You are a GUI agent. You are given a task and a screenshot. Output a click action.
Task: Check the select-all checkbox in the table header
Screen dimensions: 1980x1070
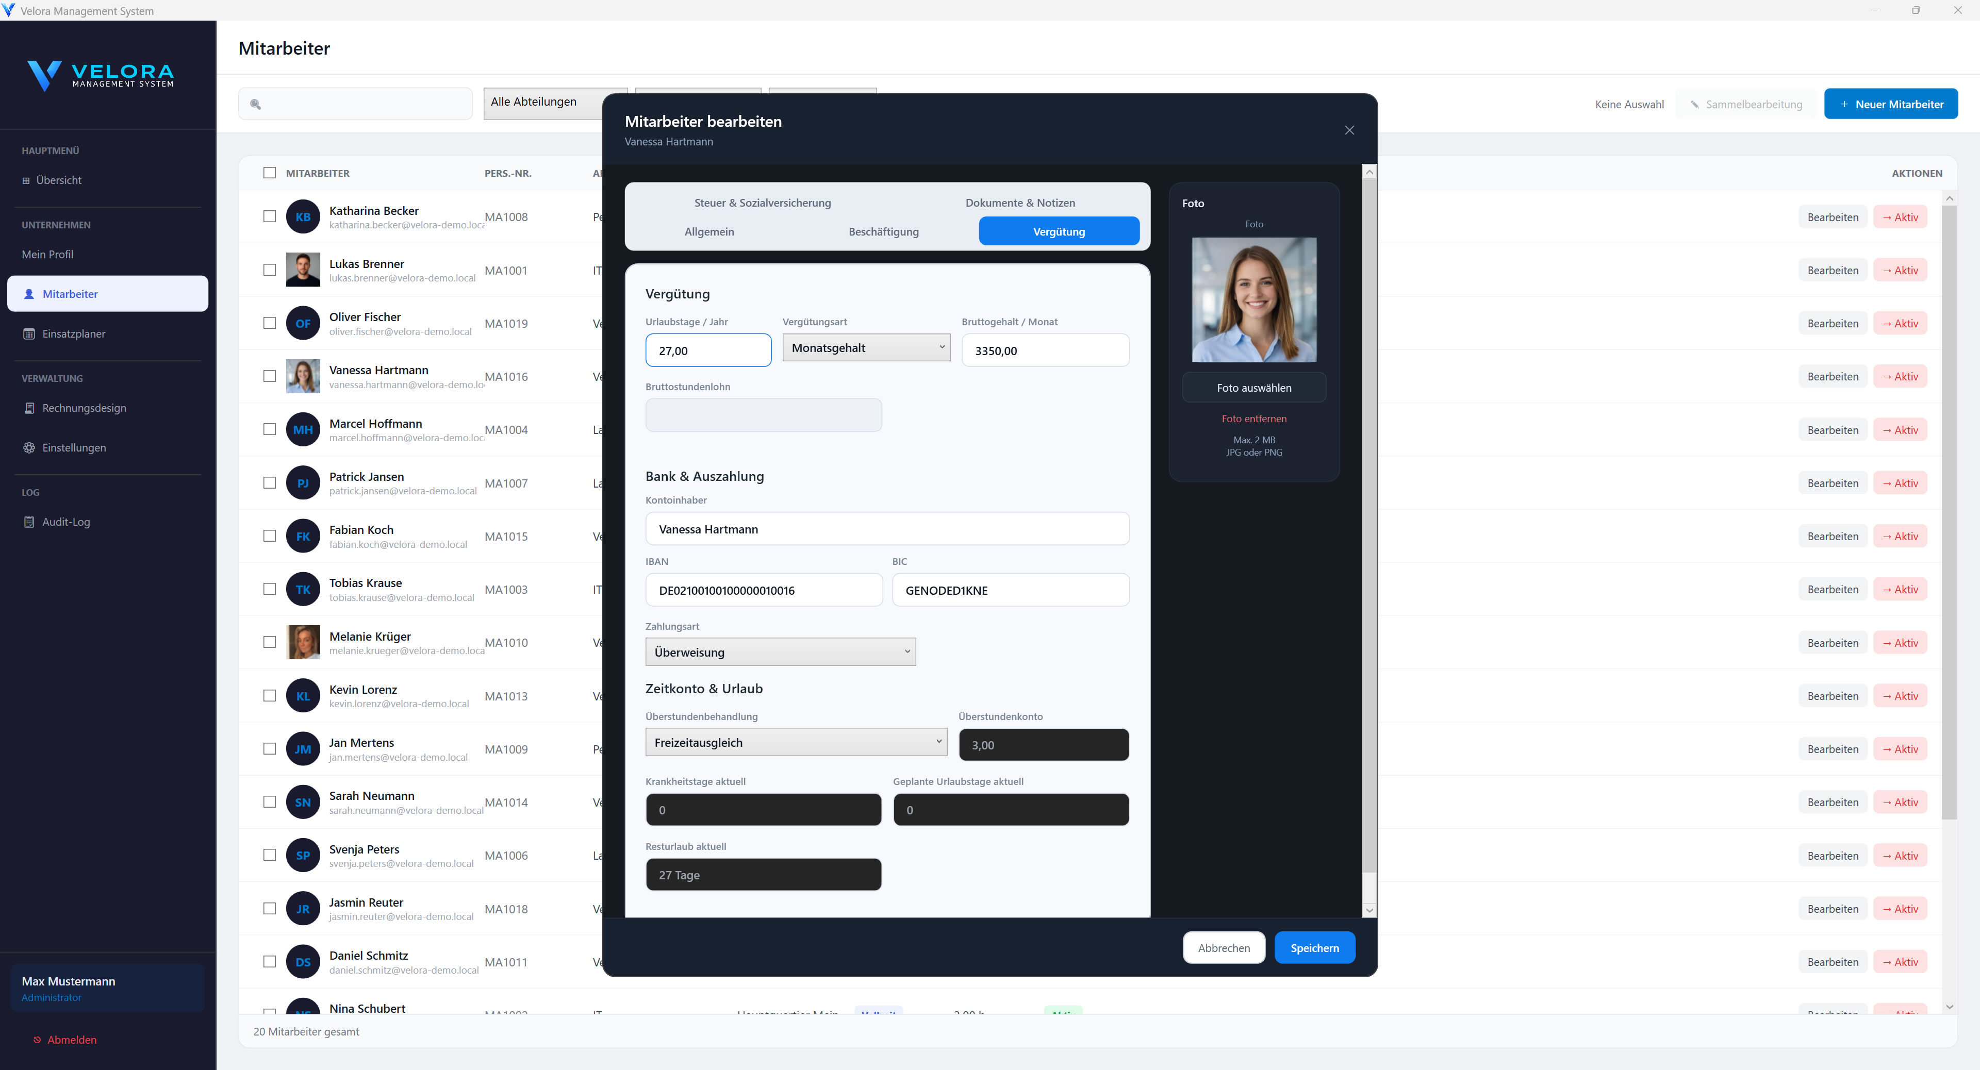coord(270,173)
